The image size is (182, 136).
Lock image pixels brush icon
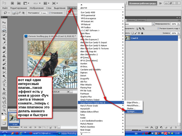[136, 33]
